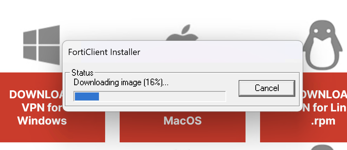Screen dimensions: 347x150
Task: Click the Linux penguin icon
Action: tap(322, 45)
